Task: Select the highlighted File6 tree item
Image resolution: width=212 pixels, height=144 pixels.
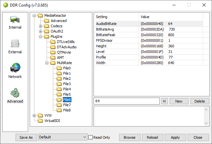Action: tap(67, 100)
